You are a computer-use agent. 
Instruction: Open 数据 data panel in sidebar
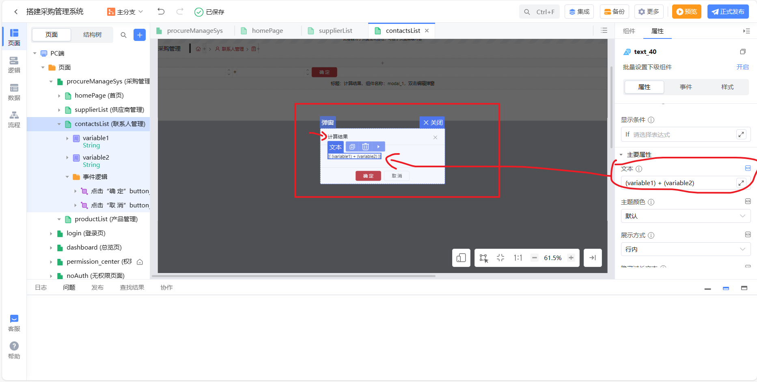coord(14,92)
